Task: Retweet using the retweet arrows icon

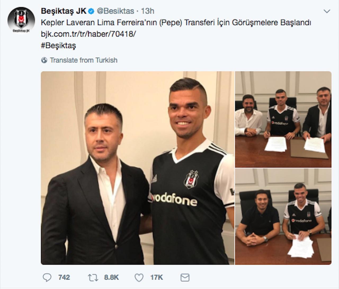Action: pyautogui.click(x=93, y=277)
